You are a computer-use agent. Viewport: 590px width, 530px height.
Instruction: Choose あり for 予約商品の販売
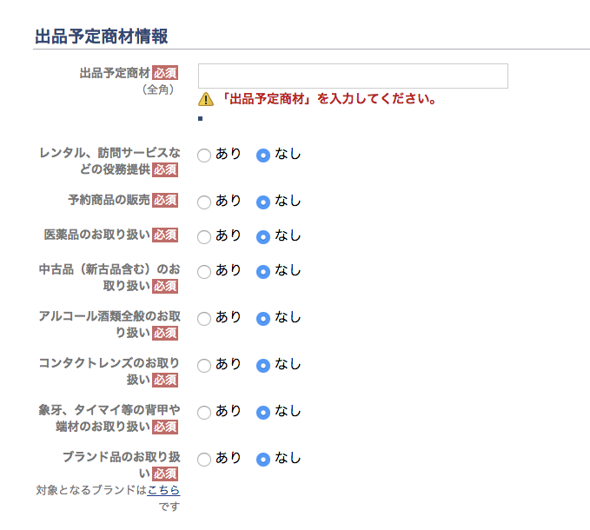click(x=204, y=202)
